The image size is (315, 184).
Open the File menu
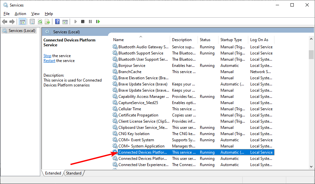click(x=7, y=14)
